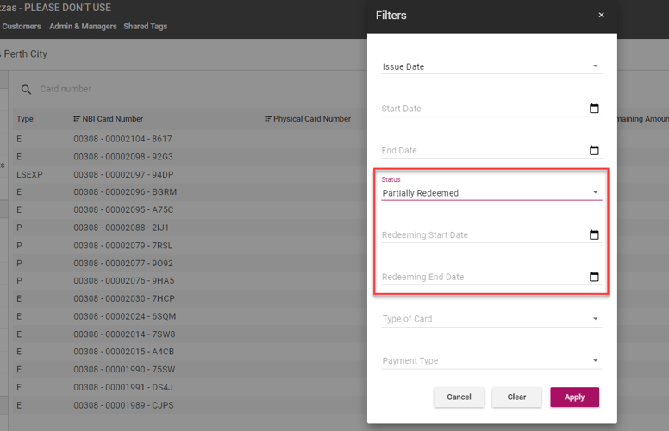
Task: Expand the Type of Card dropdown
Action: coord(595,319)
